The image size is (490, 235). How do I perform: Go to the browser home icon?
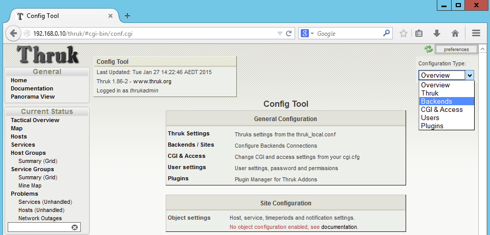point(455,33)
